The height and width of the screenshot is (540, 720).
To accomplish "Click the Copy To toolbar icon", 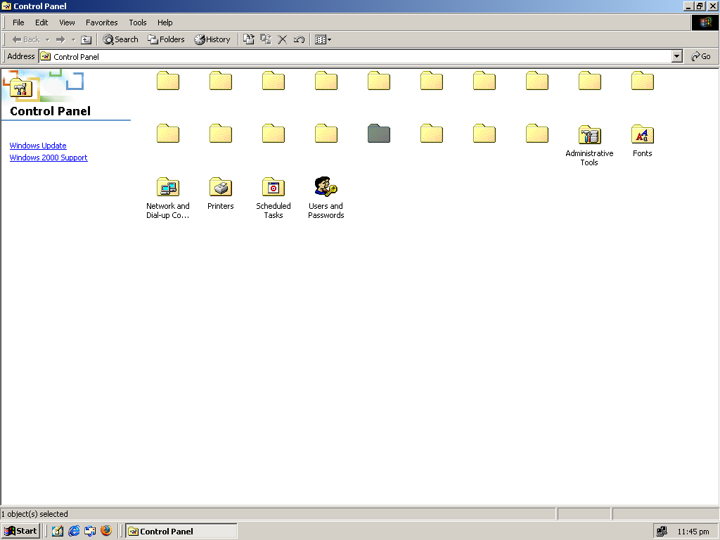I will point(265,39).
